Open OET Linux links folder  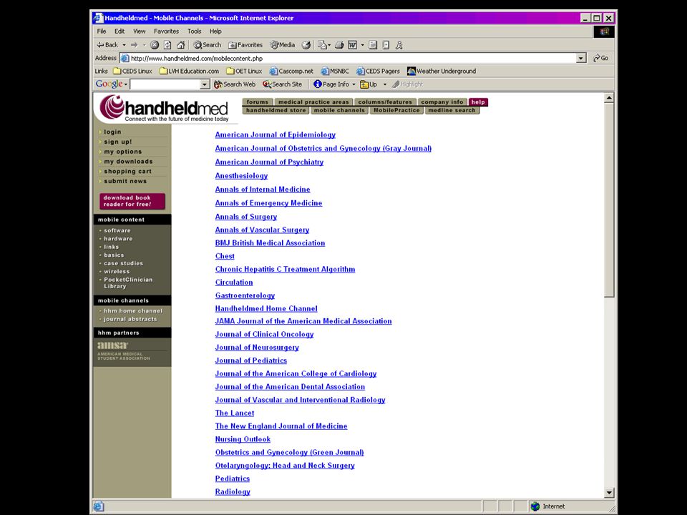pyautogui.click(x=244, y=71)
